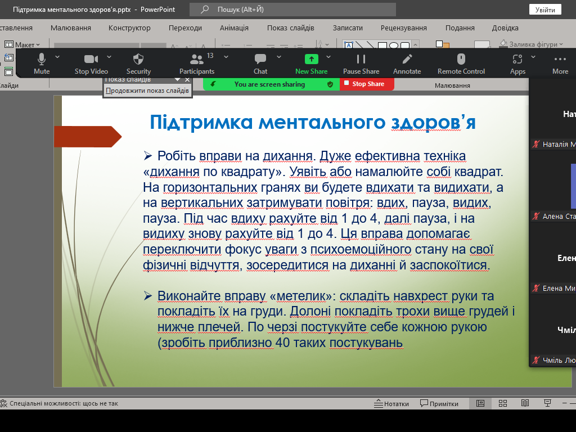Open Remote Control options

click(461, 63)
